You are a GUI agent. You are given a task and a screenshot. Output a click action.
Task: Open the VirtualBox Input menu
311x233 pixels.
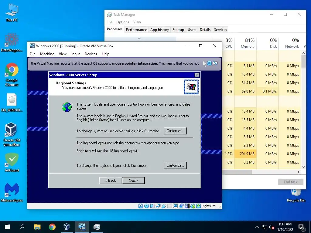(x=76, y=54)
